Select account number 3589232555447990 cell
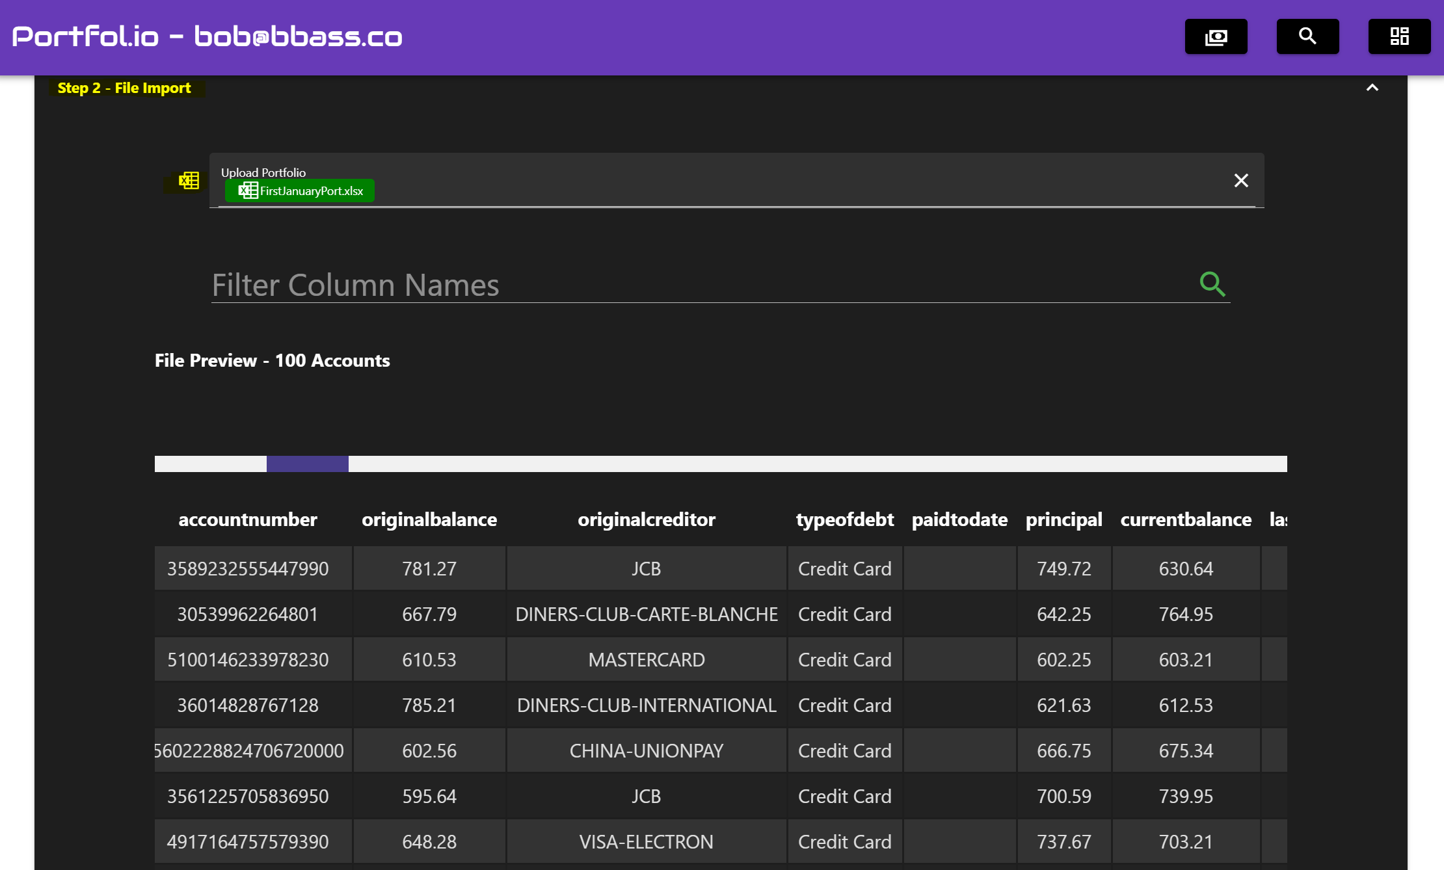The height and width of the screenshot is (870, 1444). point(248,568)
